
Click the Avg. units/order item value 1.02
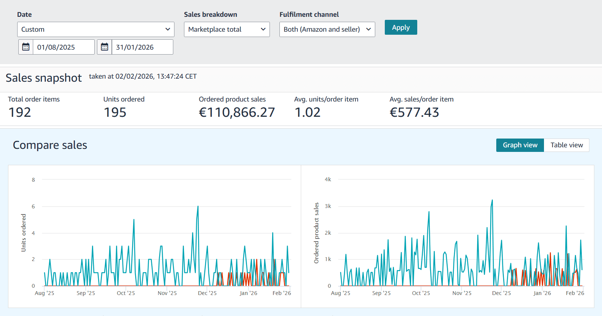click(308, 113)
